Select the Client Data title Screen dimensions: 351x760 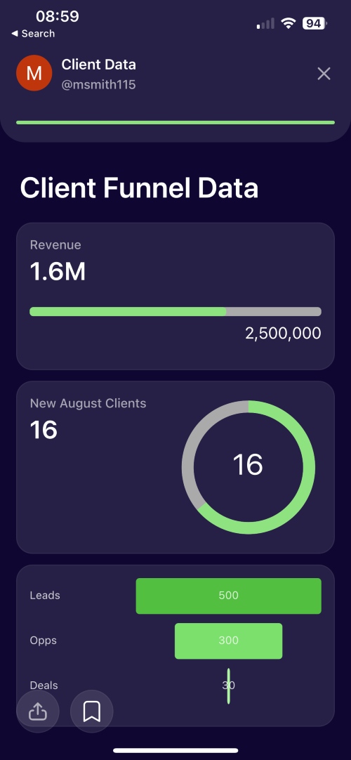point(99,65)
